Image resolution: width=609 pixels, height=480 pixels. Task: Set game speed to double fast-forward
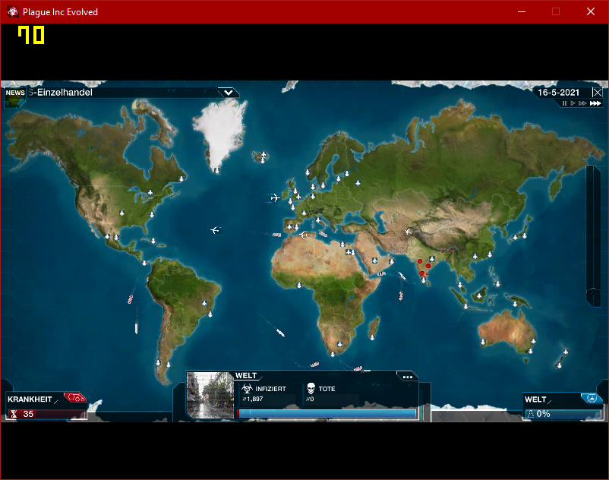click(x=582, y=103)
